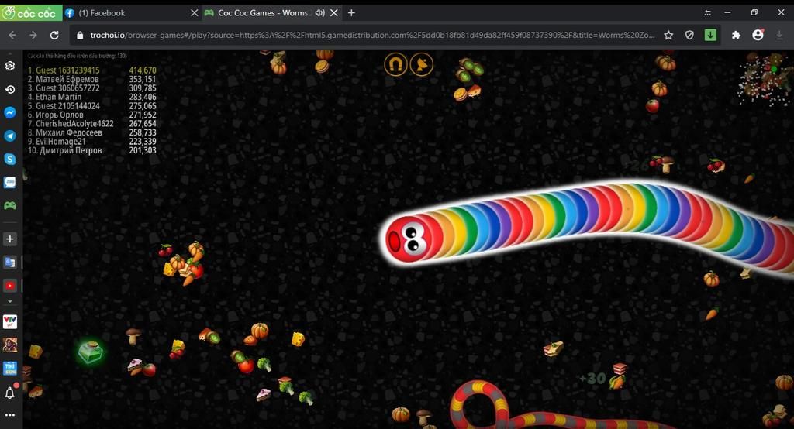
Task: Go forward to the next page
Action: tap(33, 35)
